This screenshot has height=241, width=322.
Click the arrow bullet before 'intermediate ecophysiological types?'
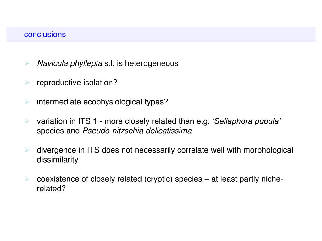pyautogui.click(x=27, y=102)
